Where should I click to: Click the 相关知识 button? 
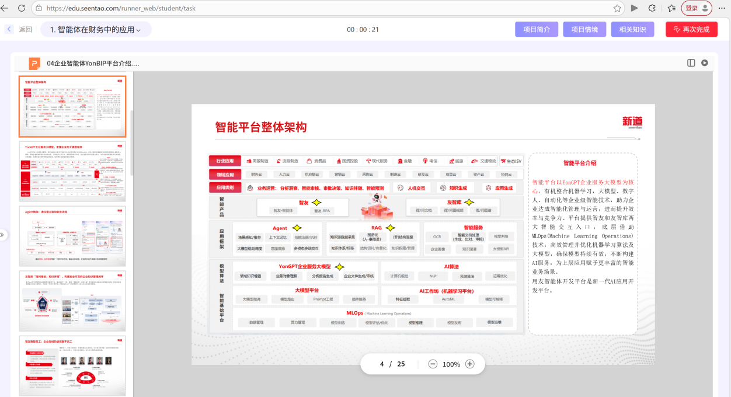(x=632, y=29)
